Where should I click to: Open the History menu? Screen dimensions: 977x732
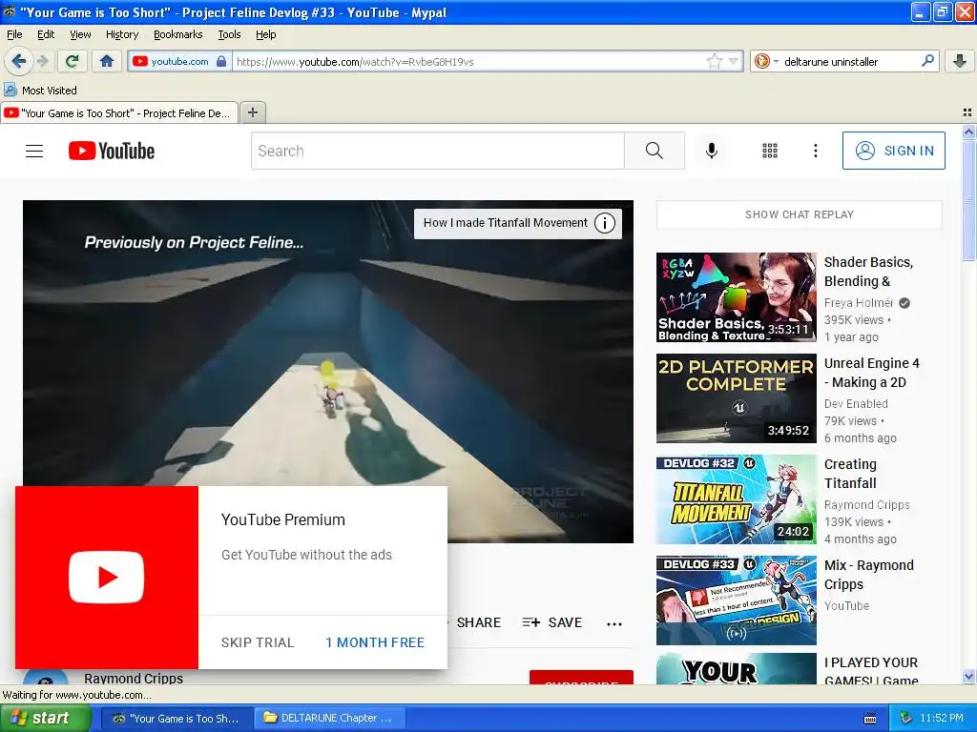point(121,34)
